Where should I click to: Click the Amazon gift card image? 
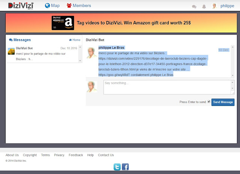point(63,23)
